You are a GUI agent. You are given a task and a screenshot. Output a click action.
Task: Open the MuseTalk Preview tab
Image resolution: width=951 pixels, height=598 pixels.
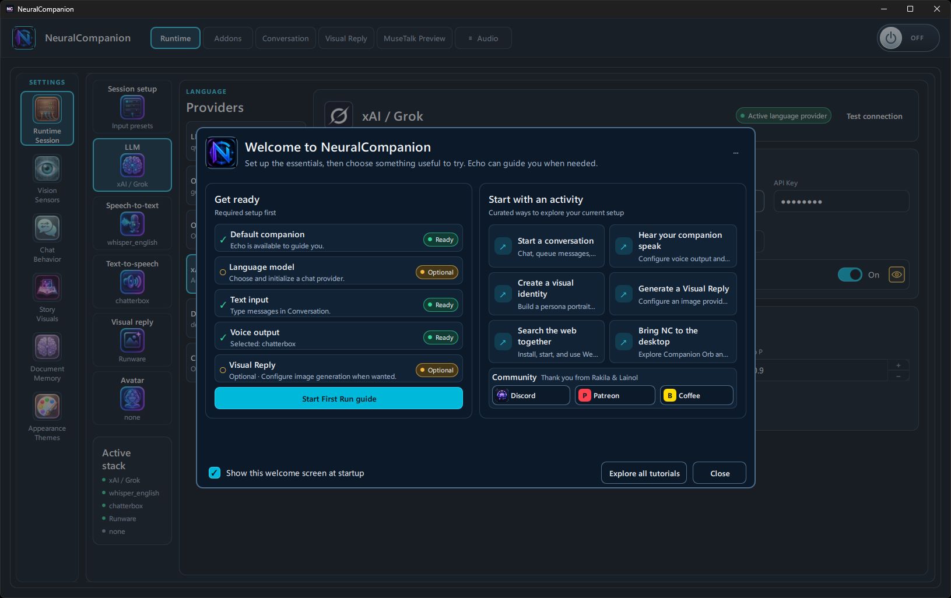415,38
